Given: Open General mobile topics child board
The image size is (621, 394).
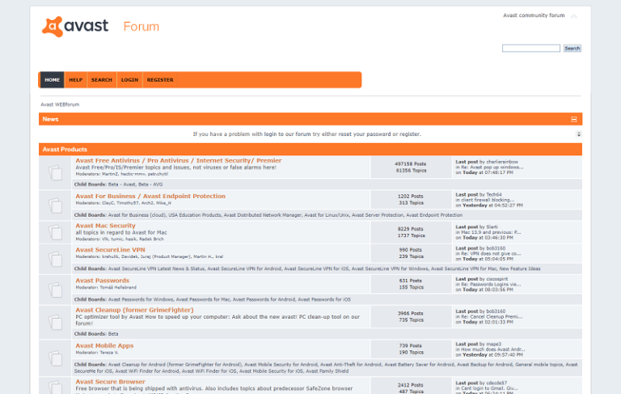Looking at the screenshot, I should (539, 364).
